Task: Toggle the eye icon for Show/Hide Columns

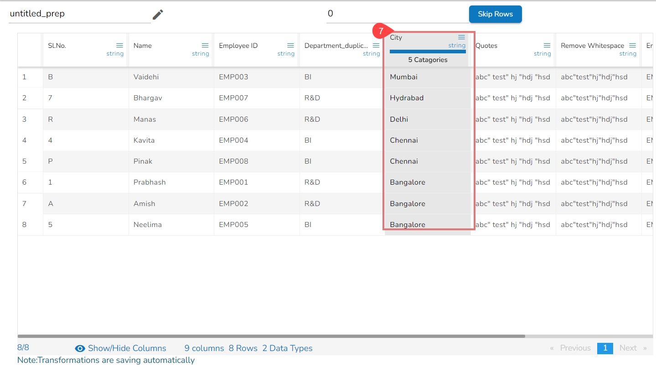Action: tap(80, 348)
